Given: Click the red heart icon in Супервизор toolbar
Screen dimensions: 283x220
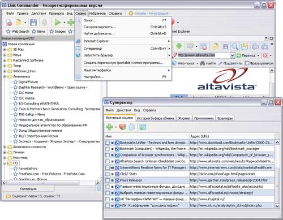Looking at the screenshot, I should point(122,127).
